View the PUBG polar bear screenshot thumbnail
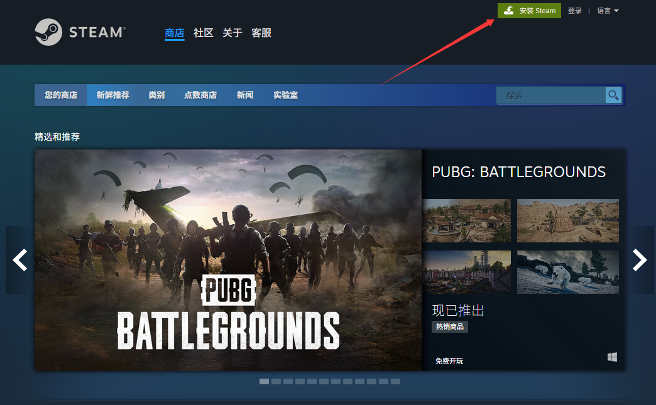This screenshot has height=405, width=656. point(568,272)
